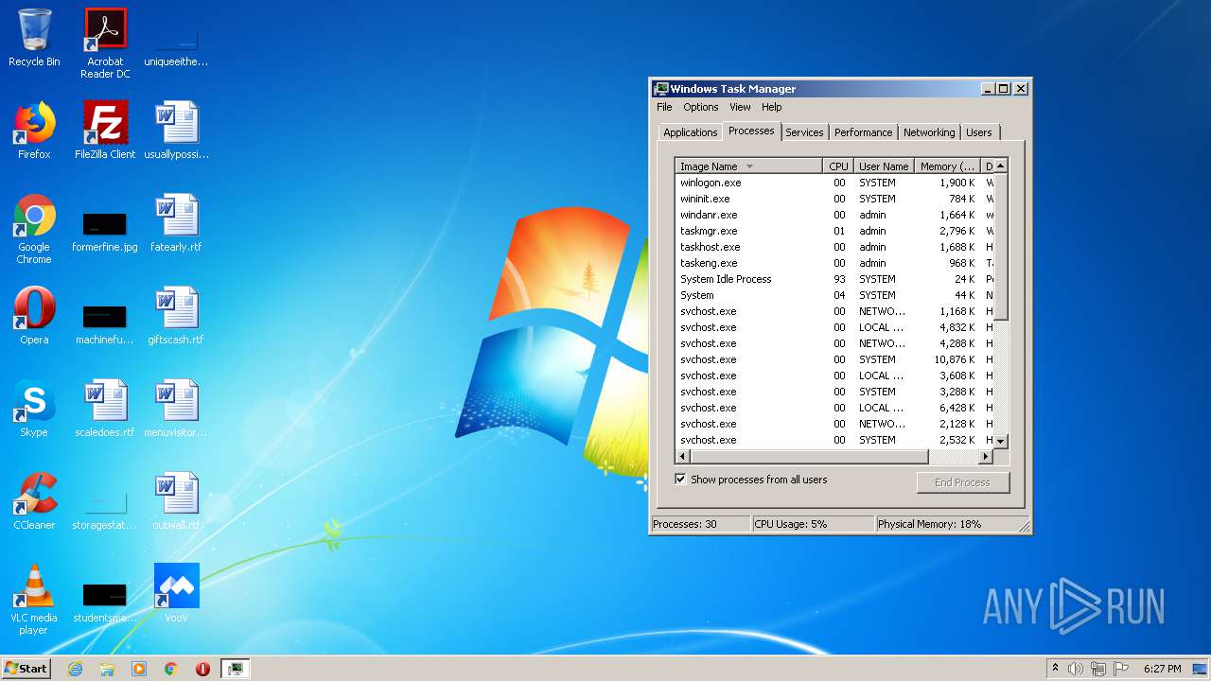The image size is (1211, 681).
Task: Select windanr.exe process row
Action: click(x=834, y=215)
